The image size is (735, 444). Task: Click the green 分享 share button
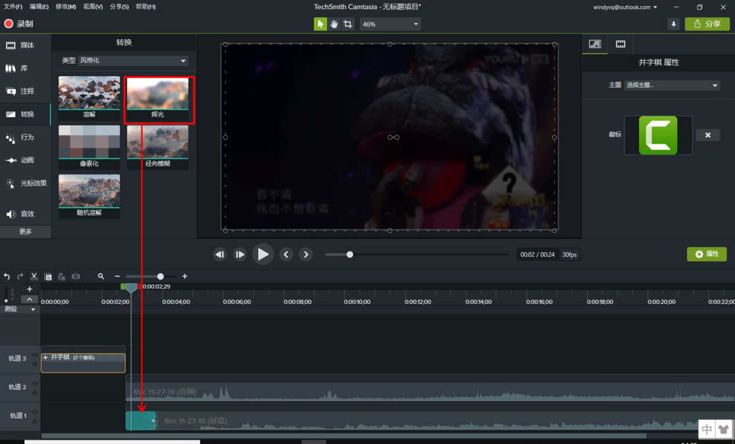(707, 24)
